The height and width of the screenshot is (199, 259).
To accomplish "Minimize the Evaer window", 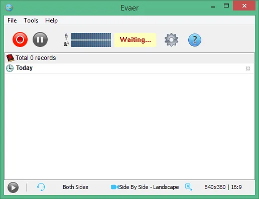I will click(x=213, y=7).
